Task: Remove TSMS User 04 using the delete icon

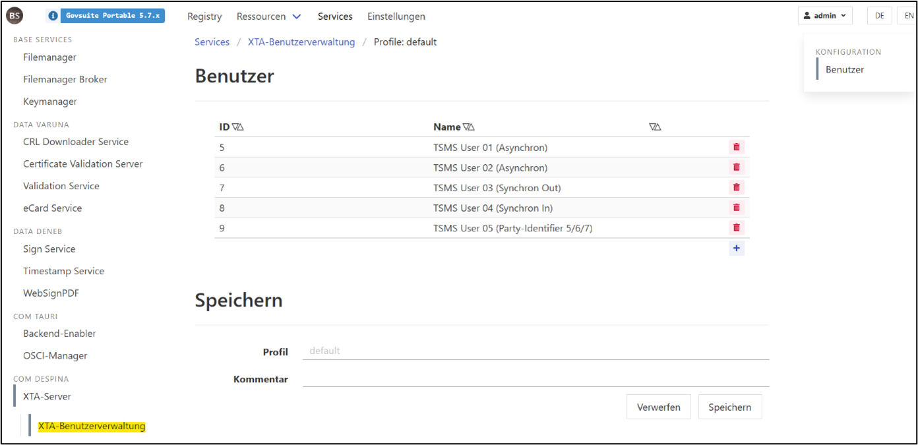Action: (736, 207)
